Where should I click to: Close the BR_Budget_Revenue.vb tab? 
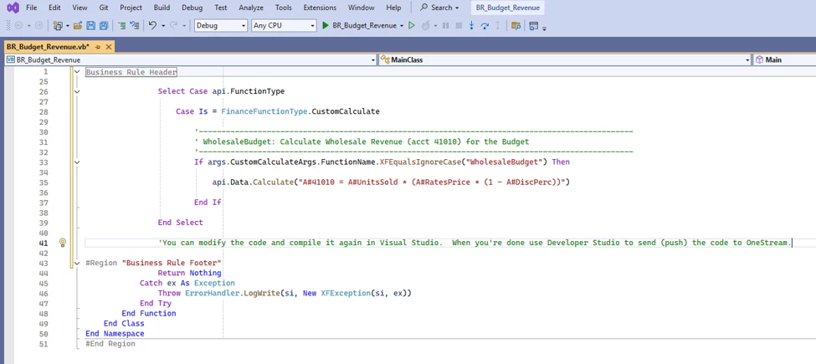(108, 47)
